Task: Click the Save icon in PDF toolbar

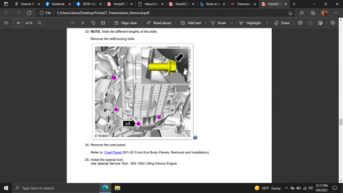Action: click(x=310, y=23)
